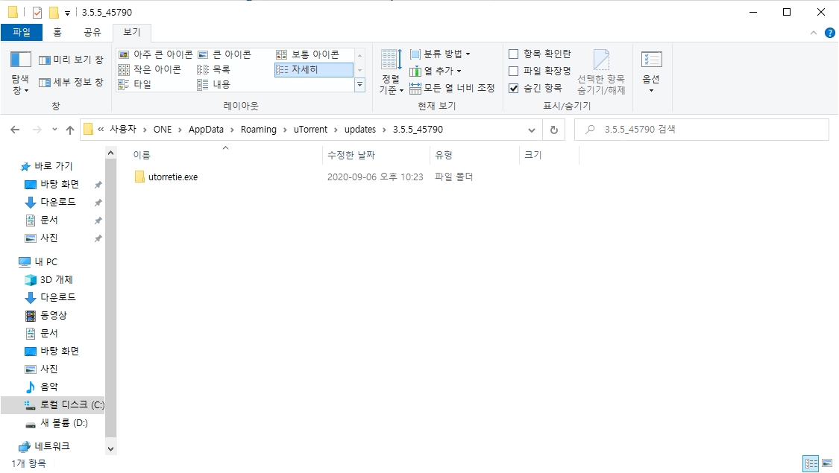Click Hide selected items (선택한 항목 숨기기/해제)
The image size is (839, 473).
pos(601,72)
